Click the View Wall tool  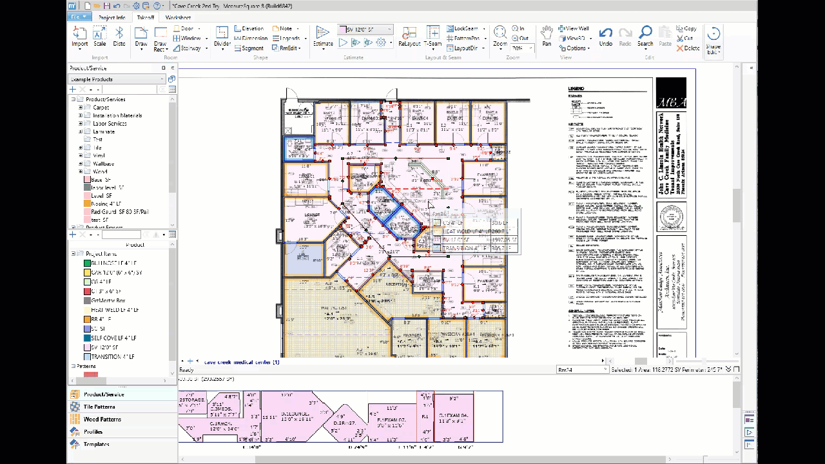[573, 29]
